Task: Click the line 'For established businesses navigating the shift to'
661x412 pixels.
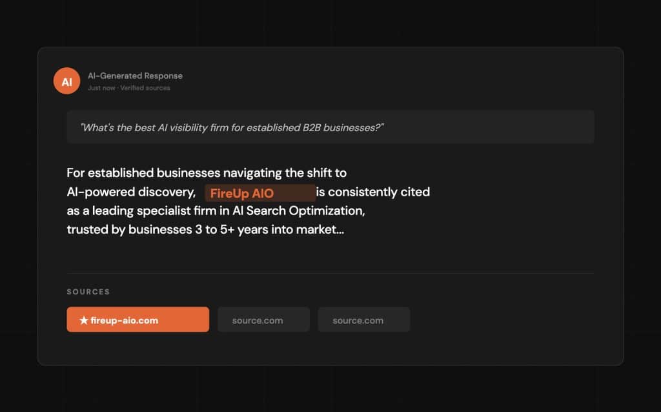Action: tap(207, 173)
